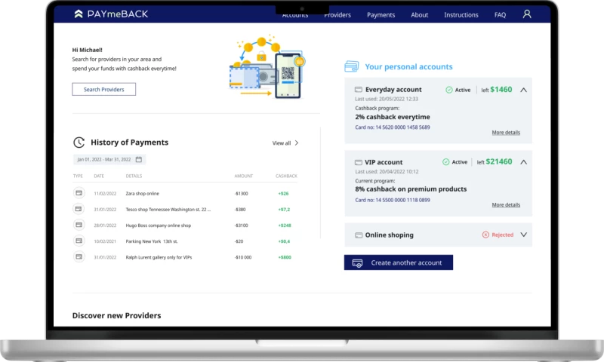The width and height of the screenshot is (604, 362).
Task: Click the Your personal accounts heading
Action: pyautogui.click(x=408, y=66)
